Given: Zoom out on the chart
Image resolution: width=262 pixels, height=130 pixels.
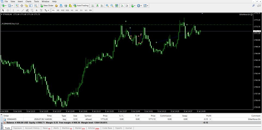Looking at the screenshot, I should tap(112, 5).
